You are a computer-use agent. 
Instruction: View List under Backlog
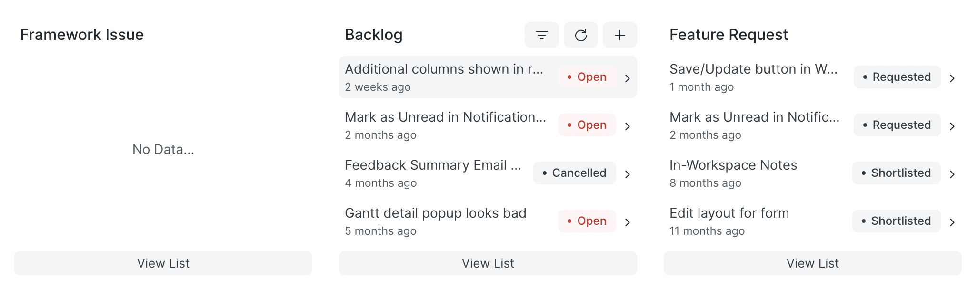[x=488, y=263]
